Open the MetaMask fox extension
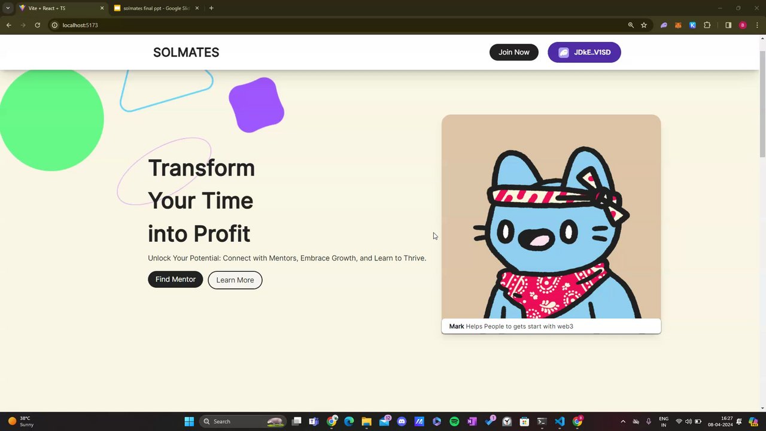The width and height of the screenshot is (766, 431). (678, 25)
